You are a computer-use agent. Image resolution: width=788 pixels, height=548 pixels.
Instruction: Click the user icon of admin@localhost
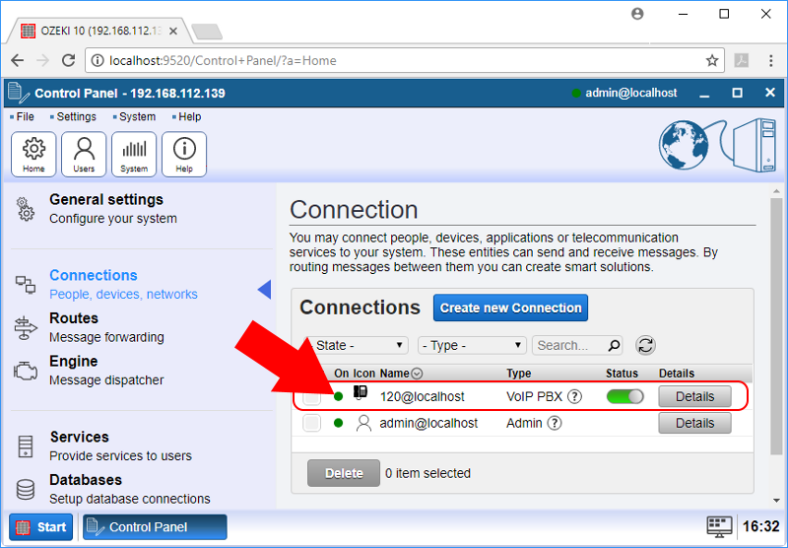click(x=363, y=423)
